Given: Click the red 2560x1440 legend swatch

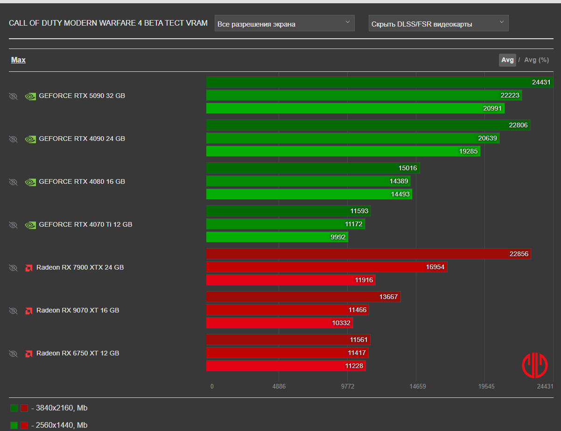Looking at the screenshot, I should click(x=24, y=425).
